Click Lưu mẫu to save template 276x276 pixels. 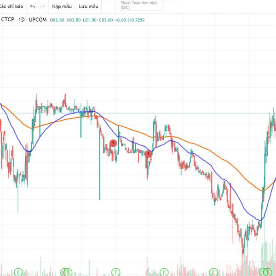click(88, 7)
